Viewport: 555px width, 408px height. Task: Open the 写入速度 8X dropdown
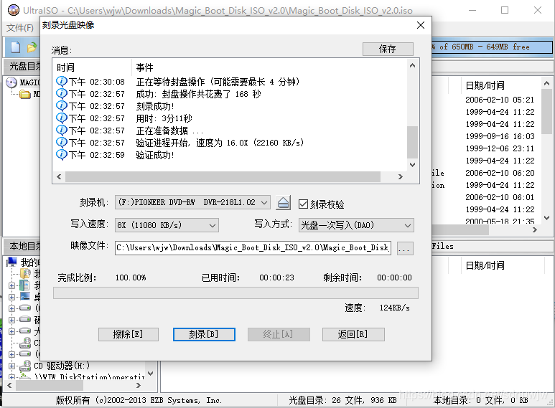(x=167, y=225)
